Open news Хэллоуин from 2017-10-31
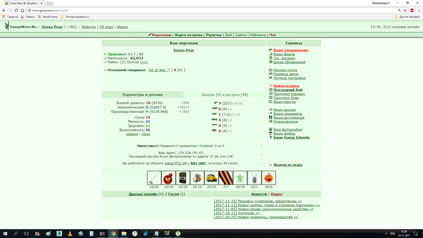 click(x=237, y=213)
